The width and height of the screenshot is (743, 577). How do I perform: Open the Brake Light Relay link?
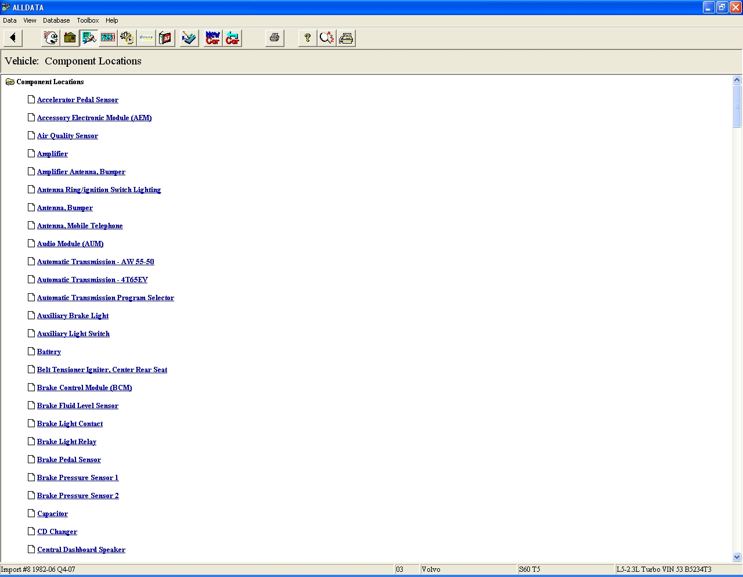67,442
